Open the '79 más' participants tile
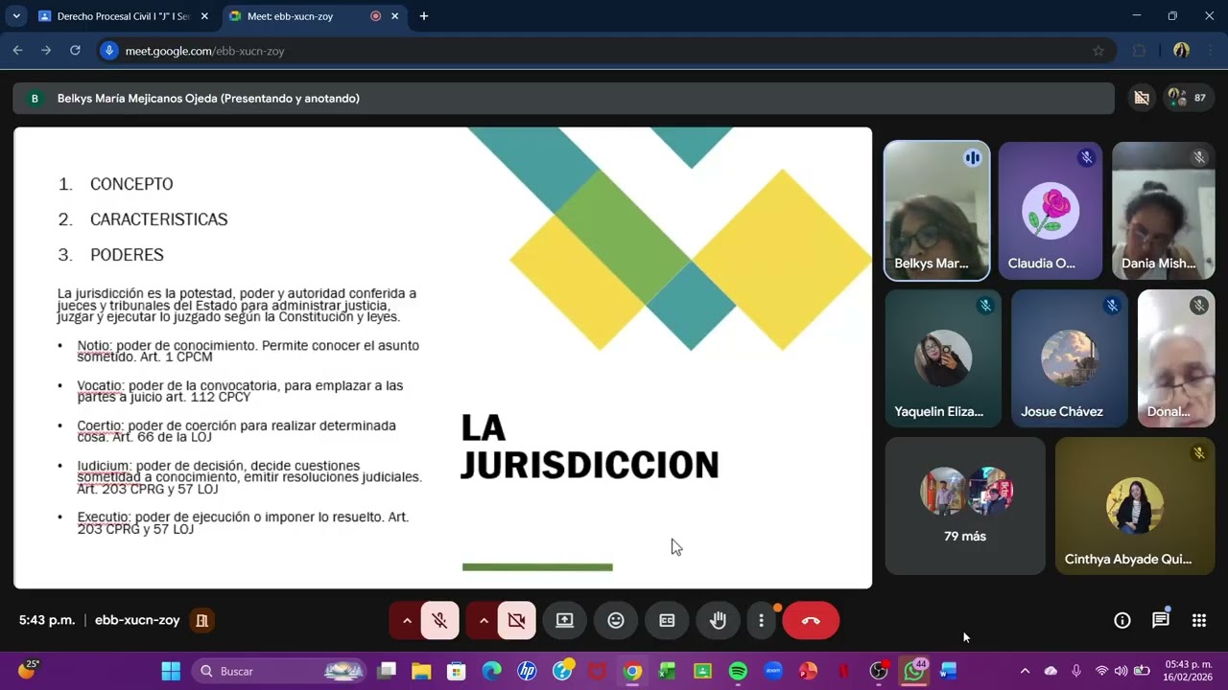This screenshot has width=1228, height=690. click(x=965, y=506)
